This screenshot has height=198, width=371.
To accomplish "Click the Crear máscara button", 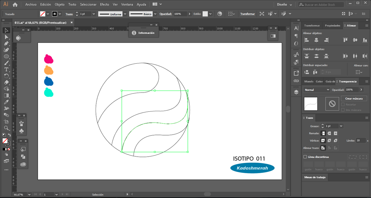I will pyautogui.click(x=354, y=99).
